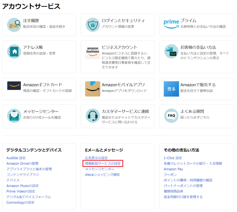Open 返金用銀行口座を管理する link
The image size is (237, 212).
click(x=183, y=197)
